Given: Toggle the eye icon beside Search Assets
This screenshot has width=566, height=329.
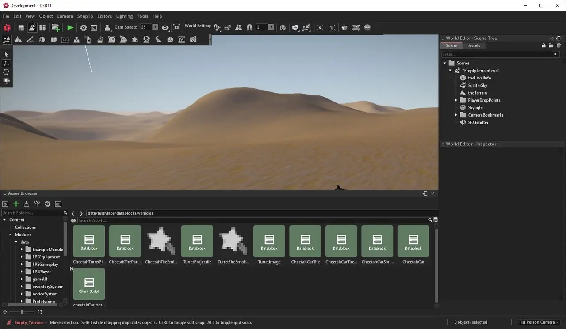Looking at the screenshot, I should (73, 220).
